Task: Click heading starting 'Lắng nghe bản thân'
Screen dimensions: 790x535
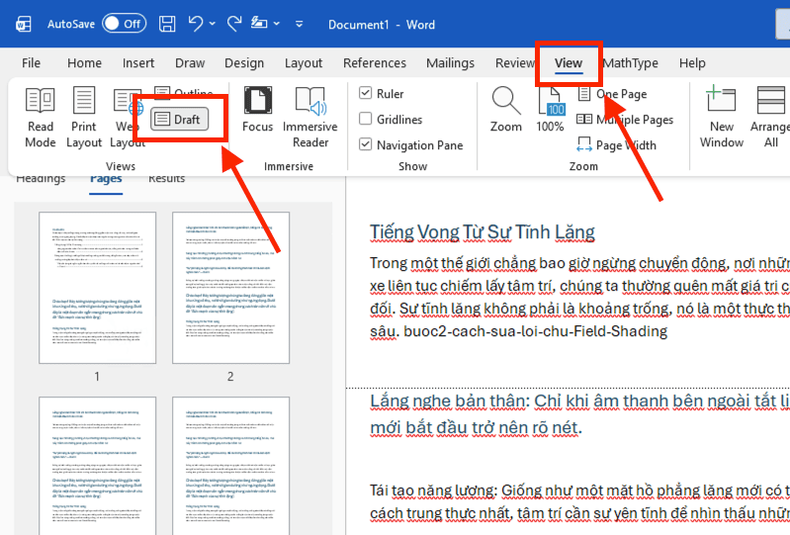Action: point(579,414)
